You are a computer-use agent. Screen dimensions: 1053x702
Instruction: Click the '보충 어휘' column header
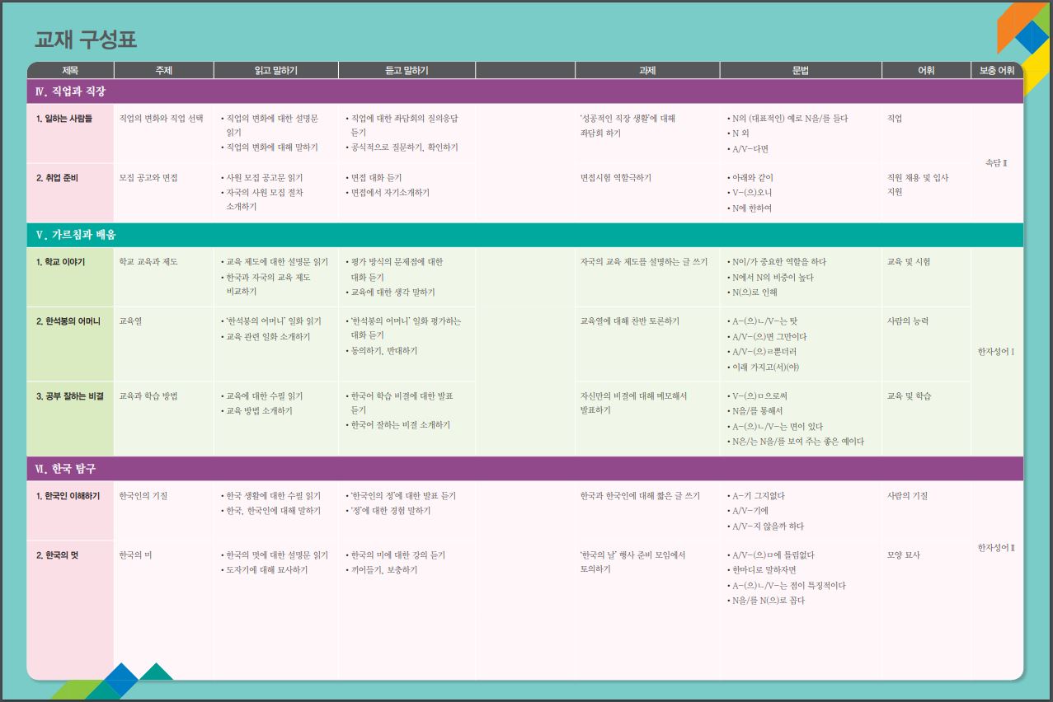click(996, 71)
